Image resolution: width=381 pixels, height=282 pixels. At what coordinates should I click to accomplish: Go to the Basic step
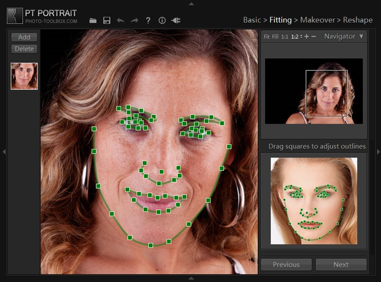pos(252,20)
